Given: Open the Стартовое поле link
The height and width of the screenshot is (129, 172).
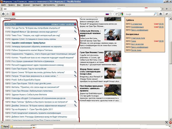Looking at the screenshot, I should [138, 38].
